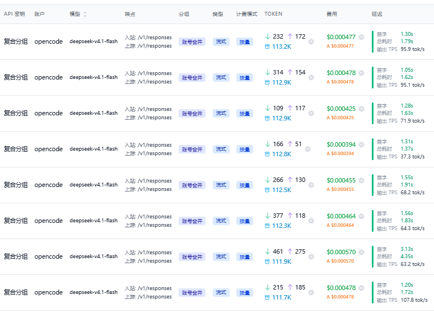Click the first-token latency 1.05s
Screen dimensions: 434x313
(407, 70)
